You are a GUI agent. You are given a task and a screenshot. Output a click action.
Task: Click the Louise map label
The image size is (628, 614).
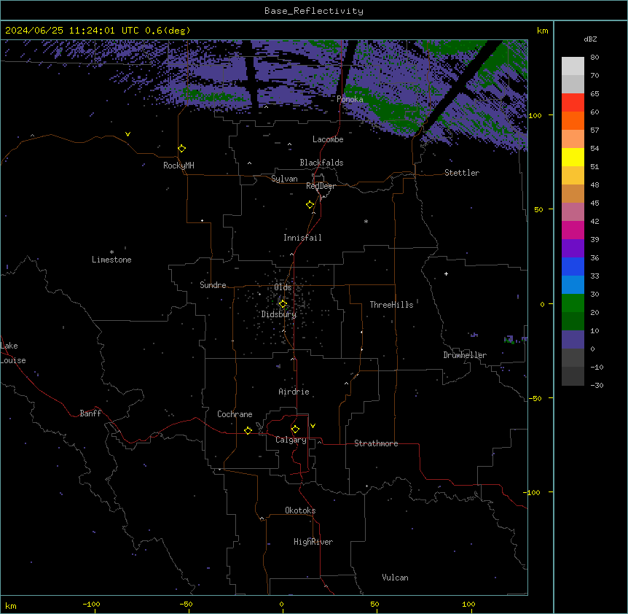[x=13, y=360]
